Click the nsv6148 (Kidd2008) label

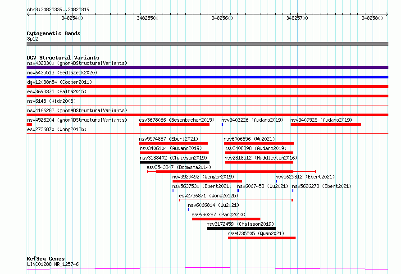(x=51, y=101)
